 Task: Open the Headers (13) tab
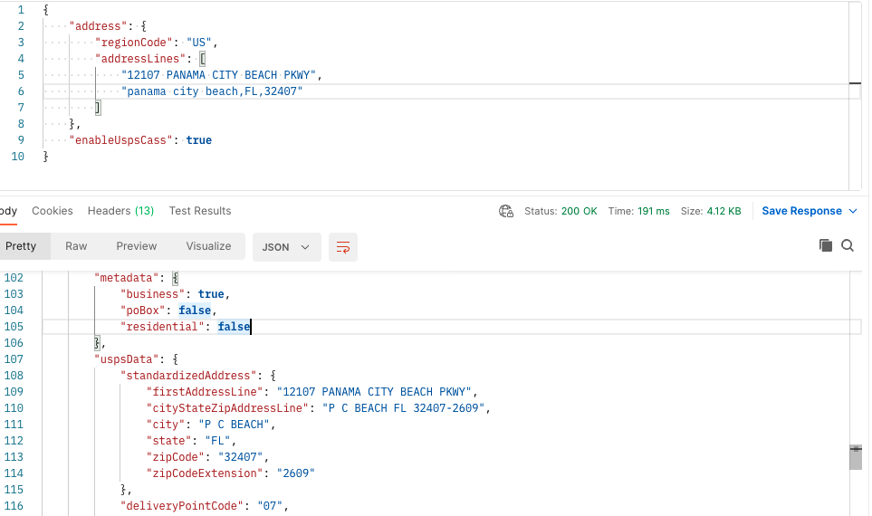[120, 211]
